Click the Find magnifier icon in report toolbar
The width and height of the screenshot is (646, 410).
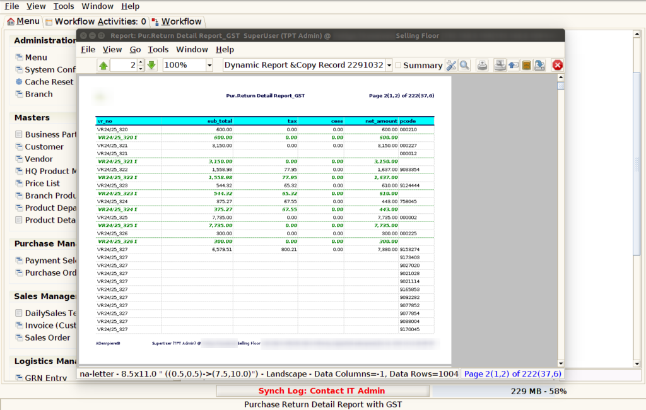coord(464,65)
